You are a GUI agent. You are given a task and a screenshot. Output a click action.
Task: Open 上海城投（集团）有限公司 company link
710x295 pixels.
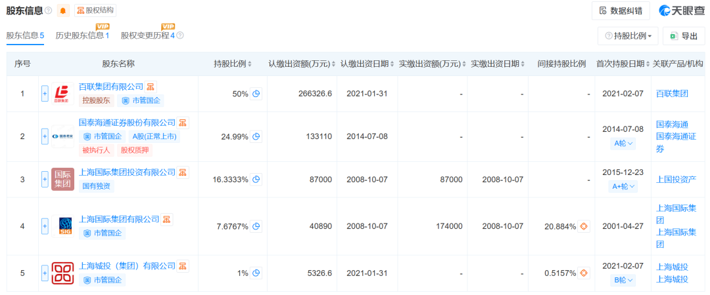(128, 265)
